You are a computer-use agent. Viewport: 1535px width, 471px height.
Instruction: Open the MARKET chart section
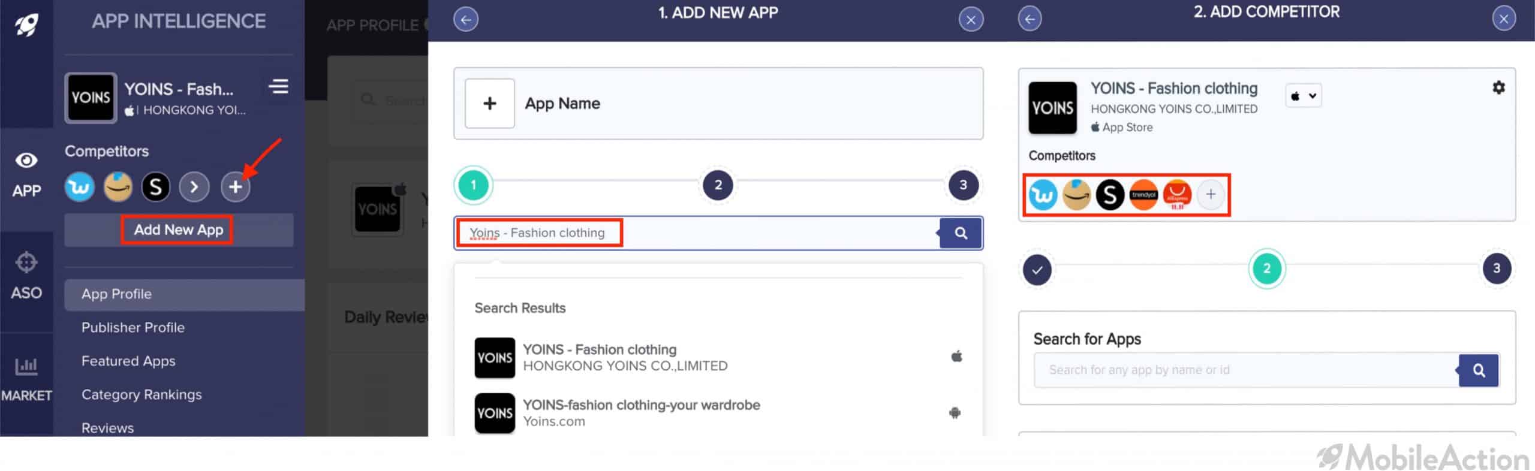coord(26,380)
